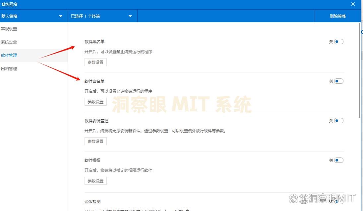The image size is (363, 211).
Task: Open the 默认策略 dropdown
Action: click(x=34, y=16)
